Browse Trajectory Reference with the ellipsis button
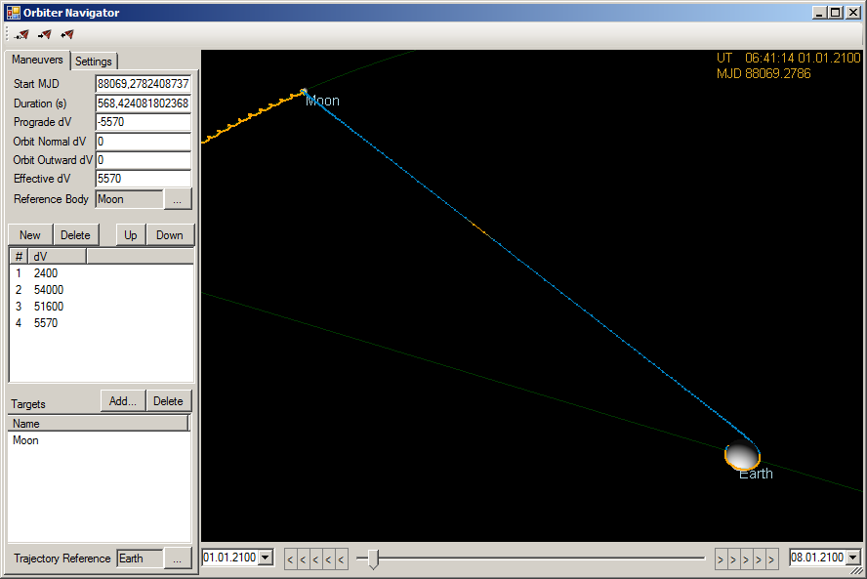 [178, 558]
